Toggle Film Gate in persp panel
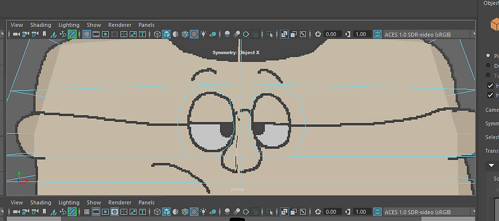The height and width of the screenshot is (221, 499). (x=96, y=34)
